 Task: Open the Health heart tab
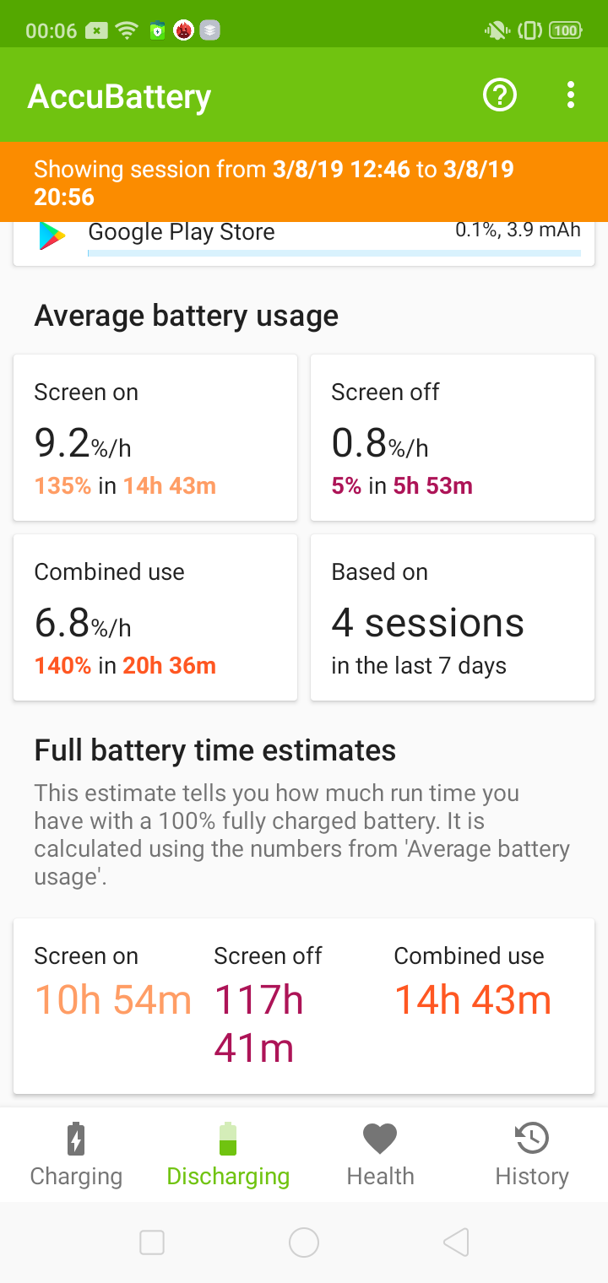tap(380, 1155)
